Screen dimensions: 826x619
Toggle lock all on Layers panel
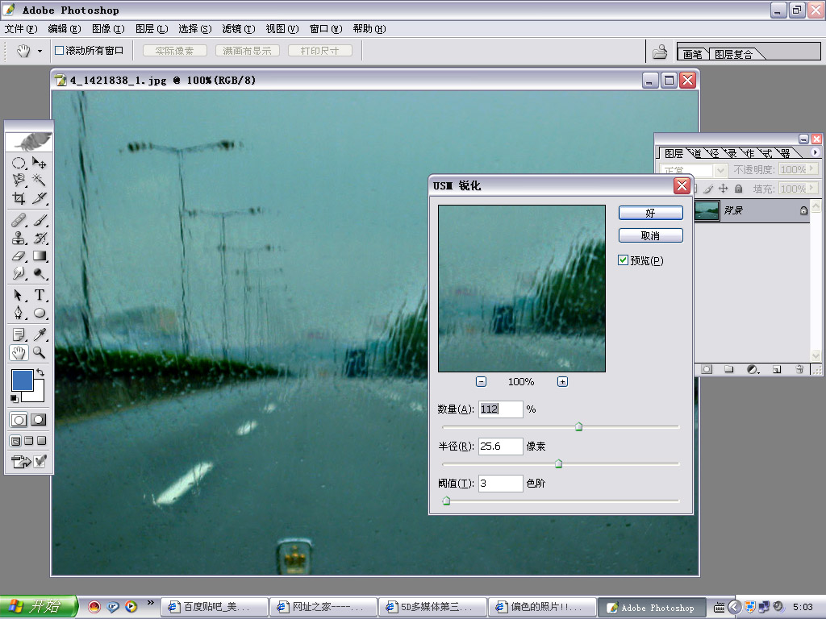pyautogui.click(x=739, y=189)
